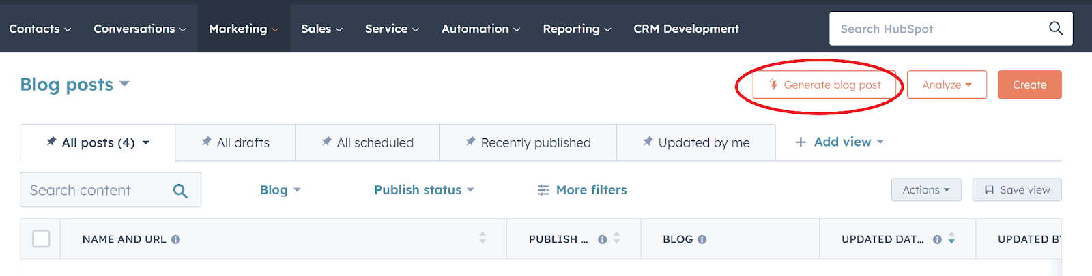Click the Generate blog post button
Image resolution: width=1092 pixels, height=276 pixels.
824,85
